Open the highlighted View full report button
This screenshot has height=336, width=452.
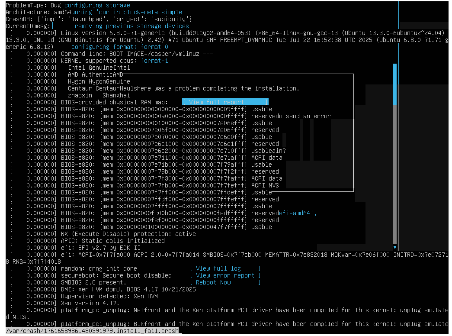(x=225, y=102)
